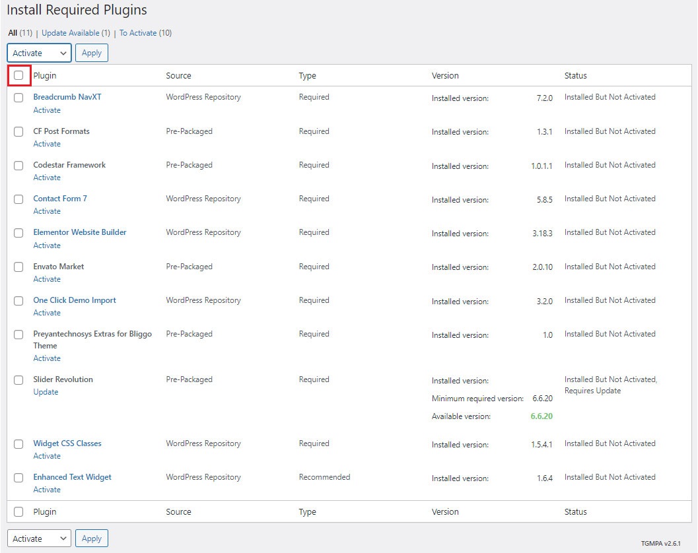This screenshot has height=553, width=698.
Task: Activate Preyantechnosys Extras for Bliggo Theme
Action: (x=47, y=358)
